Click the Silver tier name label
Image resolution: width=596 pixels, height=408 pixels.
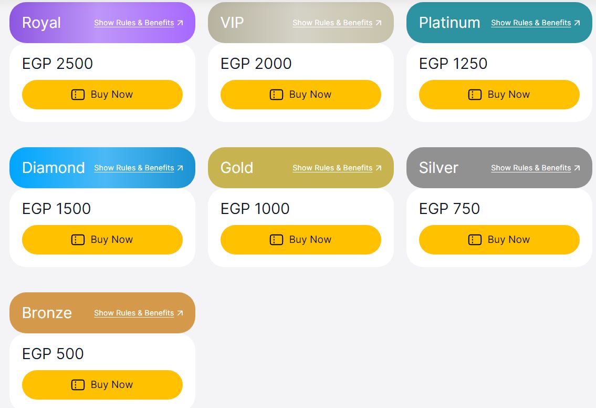click(438, 168)
